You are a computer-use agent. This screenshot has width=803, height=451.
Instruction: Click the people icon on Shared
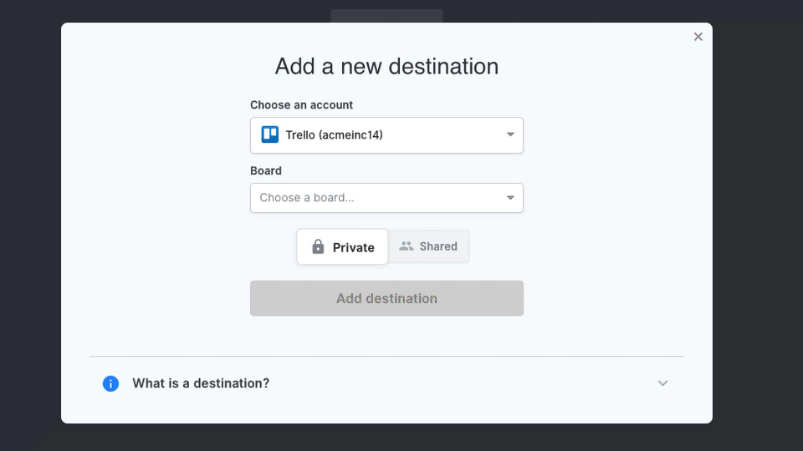[407, 246]
